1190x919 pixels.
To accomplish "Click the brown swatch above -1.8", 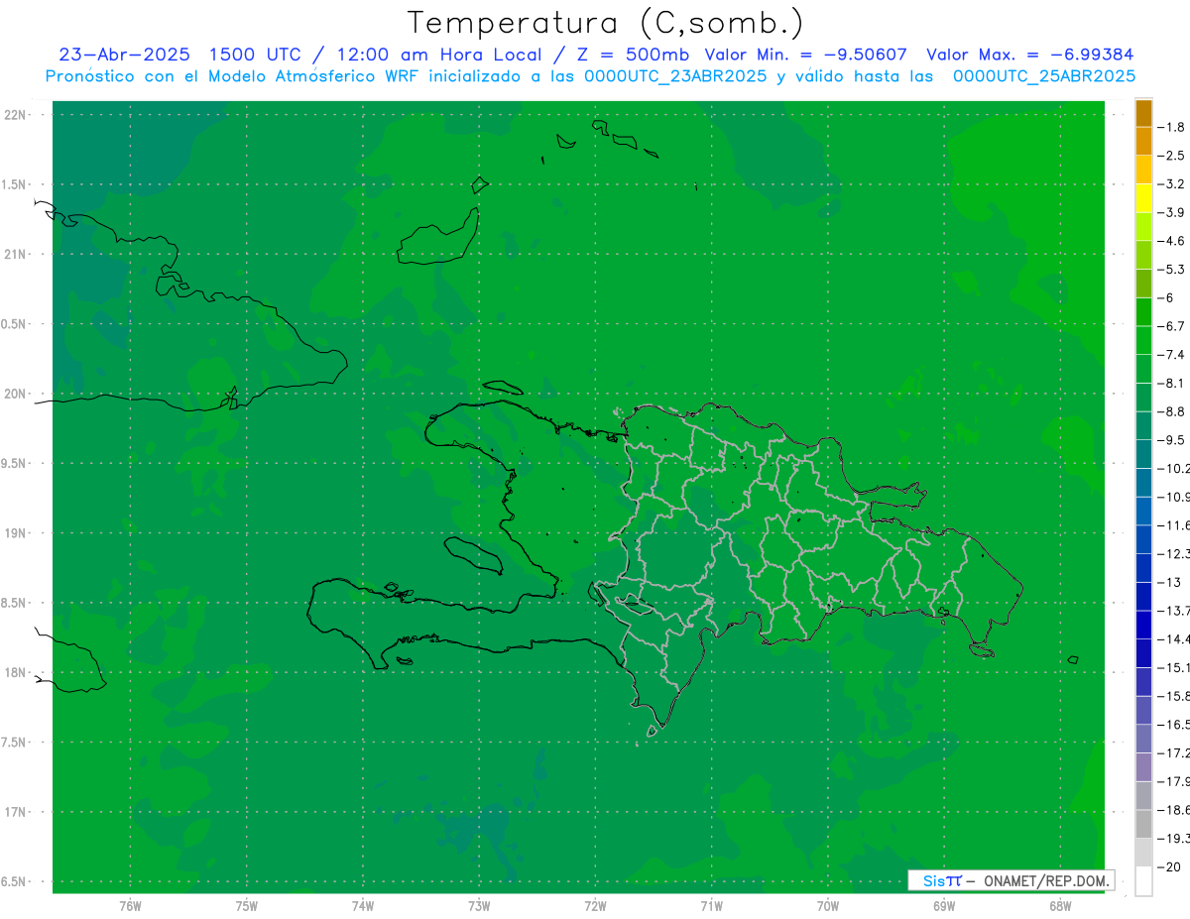I will tap(1143, 113).
